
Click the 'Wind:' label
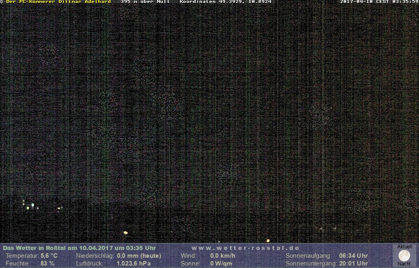click(189, 256)
